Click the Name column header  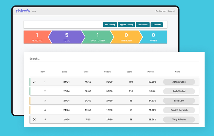177,72
